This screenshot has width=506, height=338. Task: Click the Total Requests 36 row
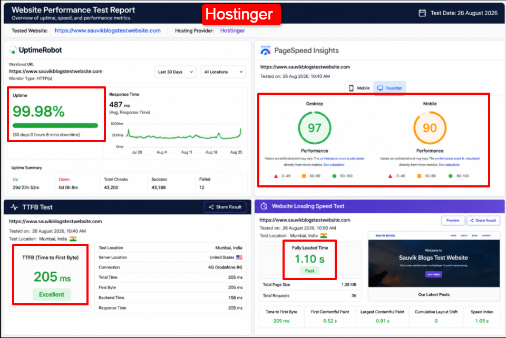(309, 296)
